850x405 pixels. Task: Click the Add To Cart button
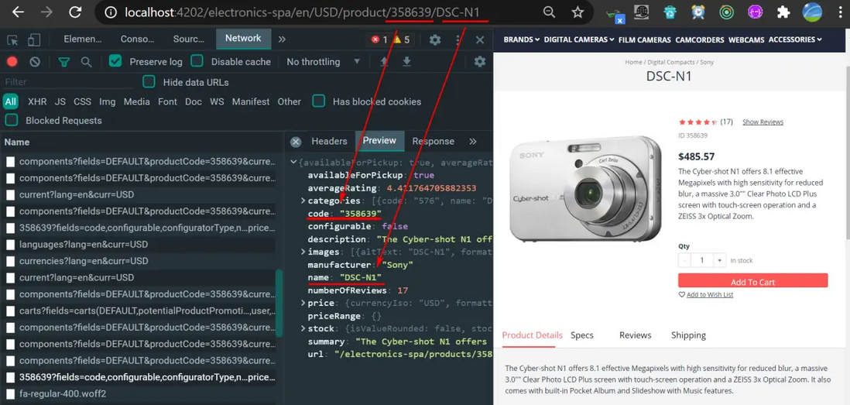click(x=753, y=281)
